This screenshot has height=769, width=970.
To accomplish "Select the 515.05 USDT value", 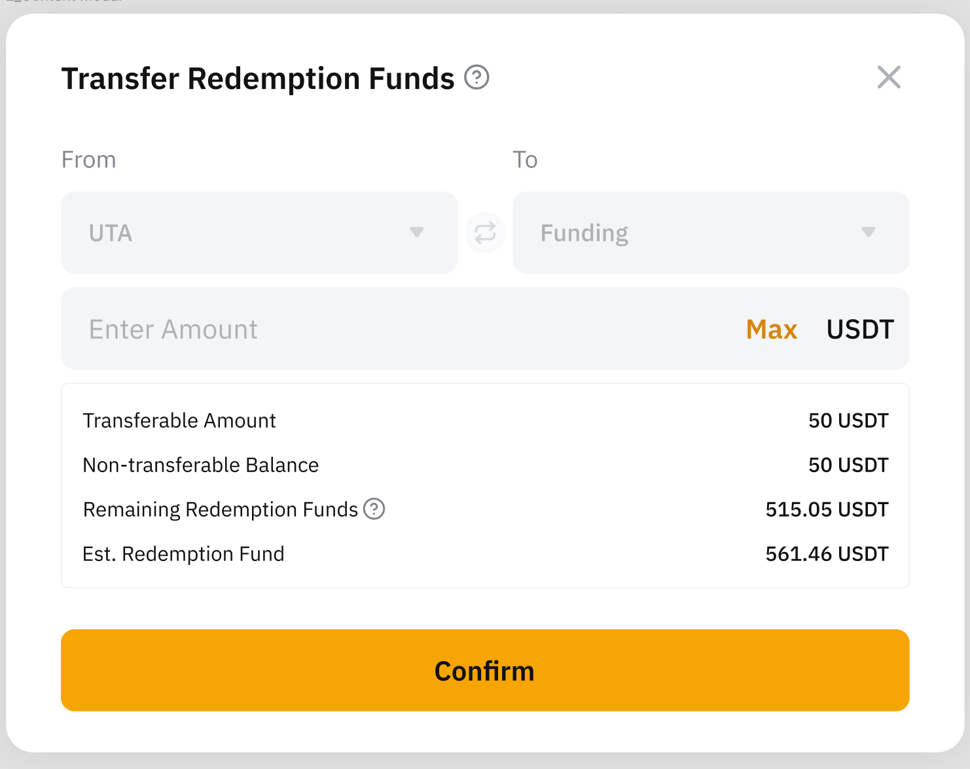I will (827, 509).
